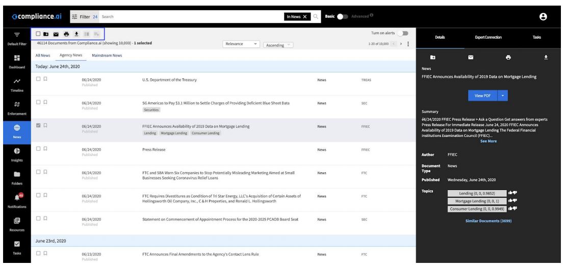566x267 pixels.
Task: Switch to the Mainstream News tab
Action: (x=107, y=56)
